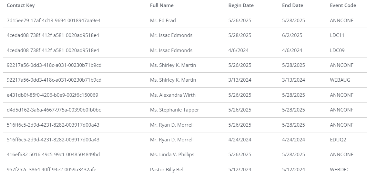Select end date 6/2/2025 in the LDC11 row
The height and width of the screenshot is (179, 367).
292,35
